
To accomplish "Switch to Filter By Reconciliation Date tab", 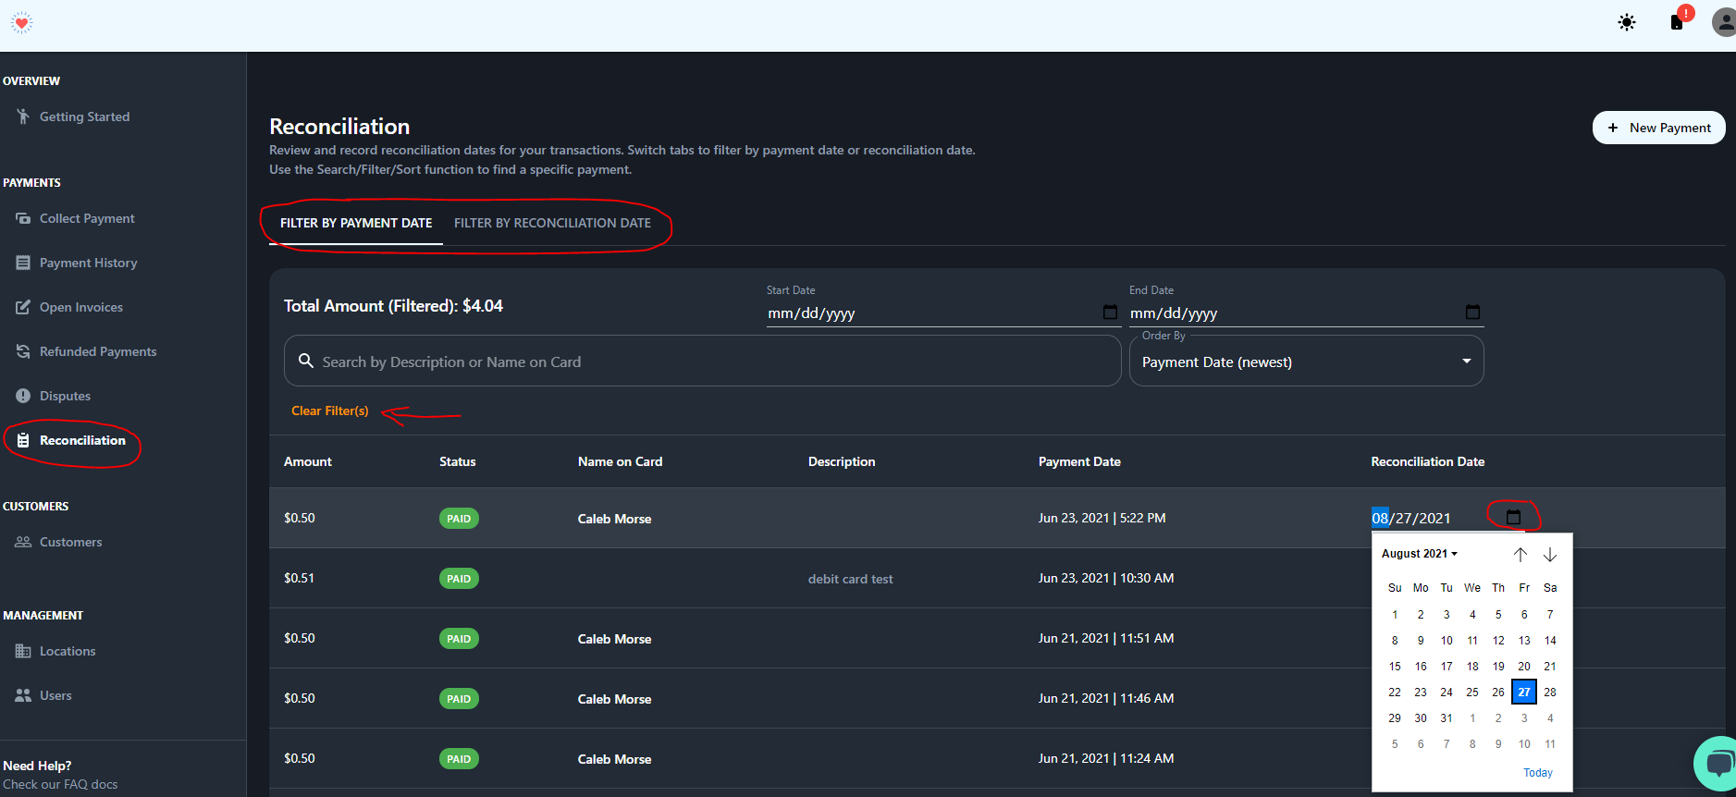I will tap(552, 223).
